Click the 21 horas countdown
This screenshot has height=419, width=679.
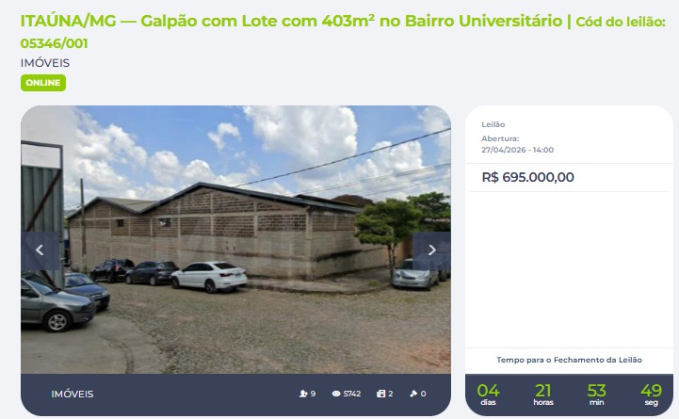tap(543, 395)
